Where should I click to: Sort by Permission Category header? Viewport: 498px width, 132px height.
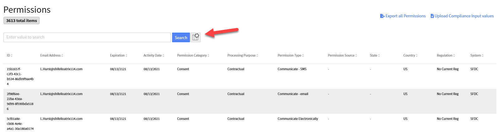click(193, 56)
